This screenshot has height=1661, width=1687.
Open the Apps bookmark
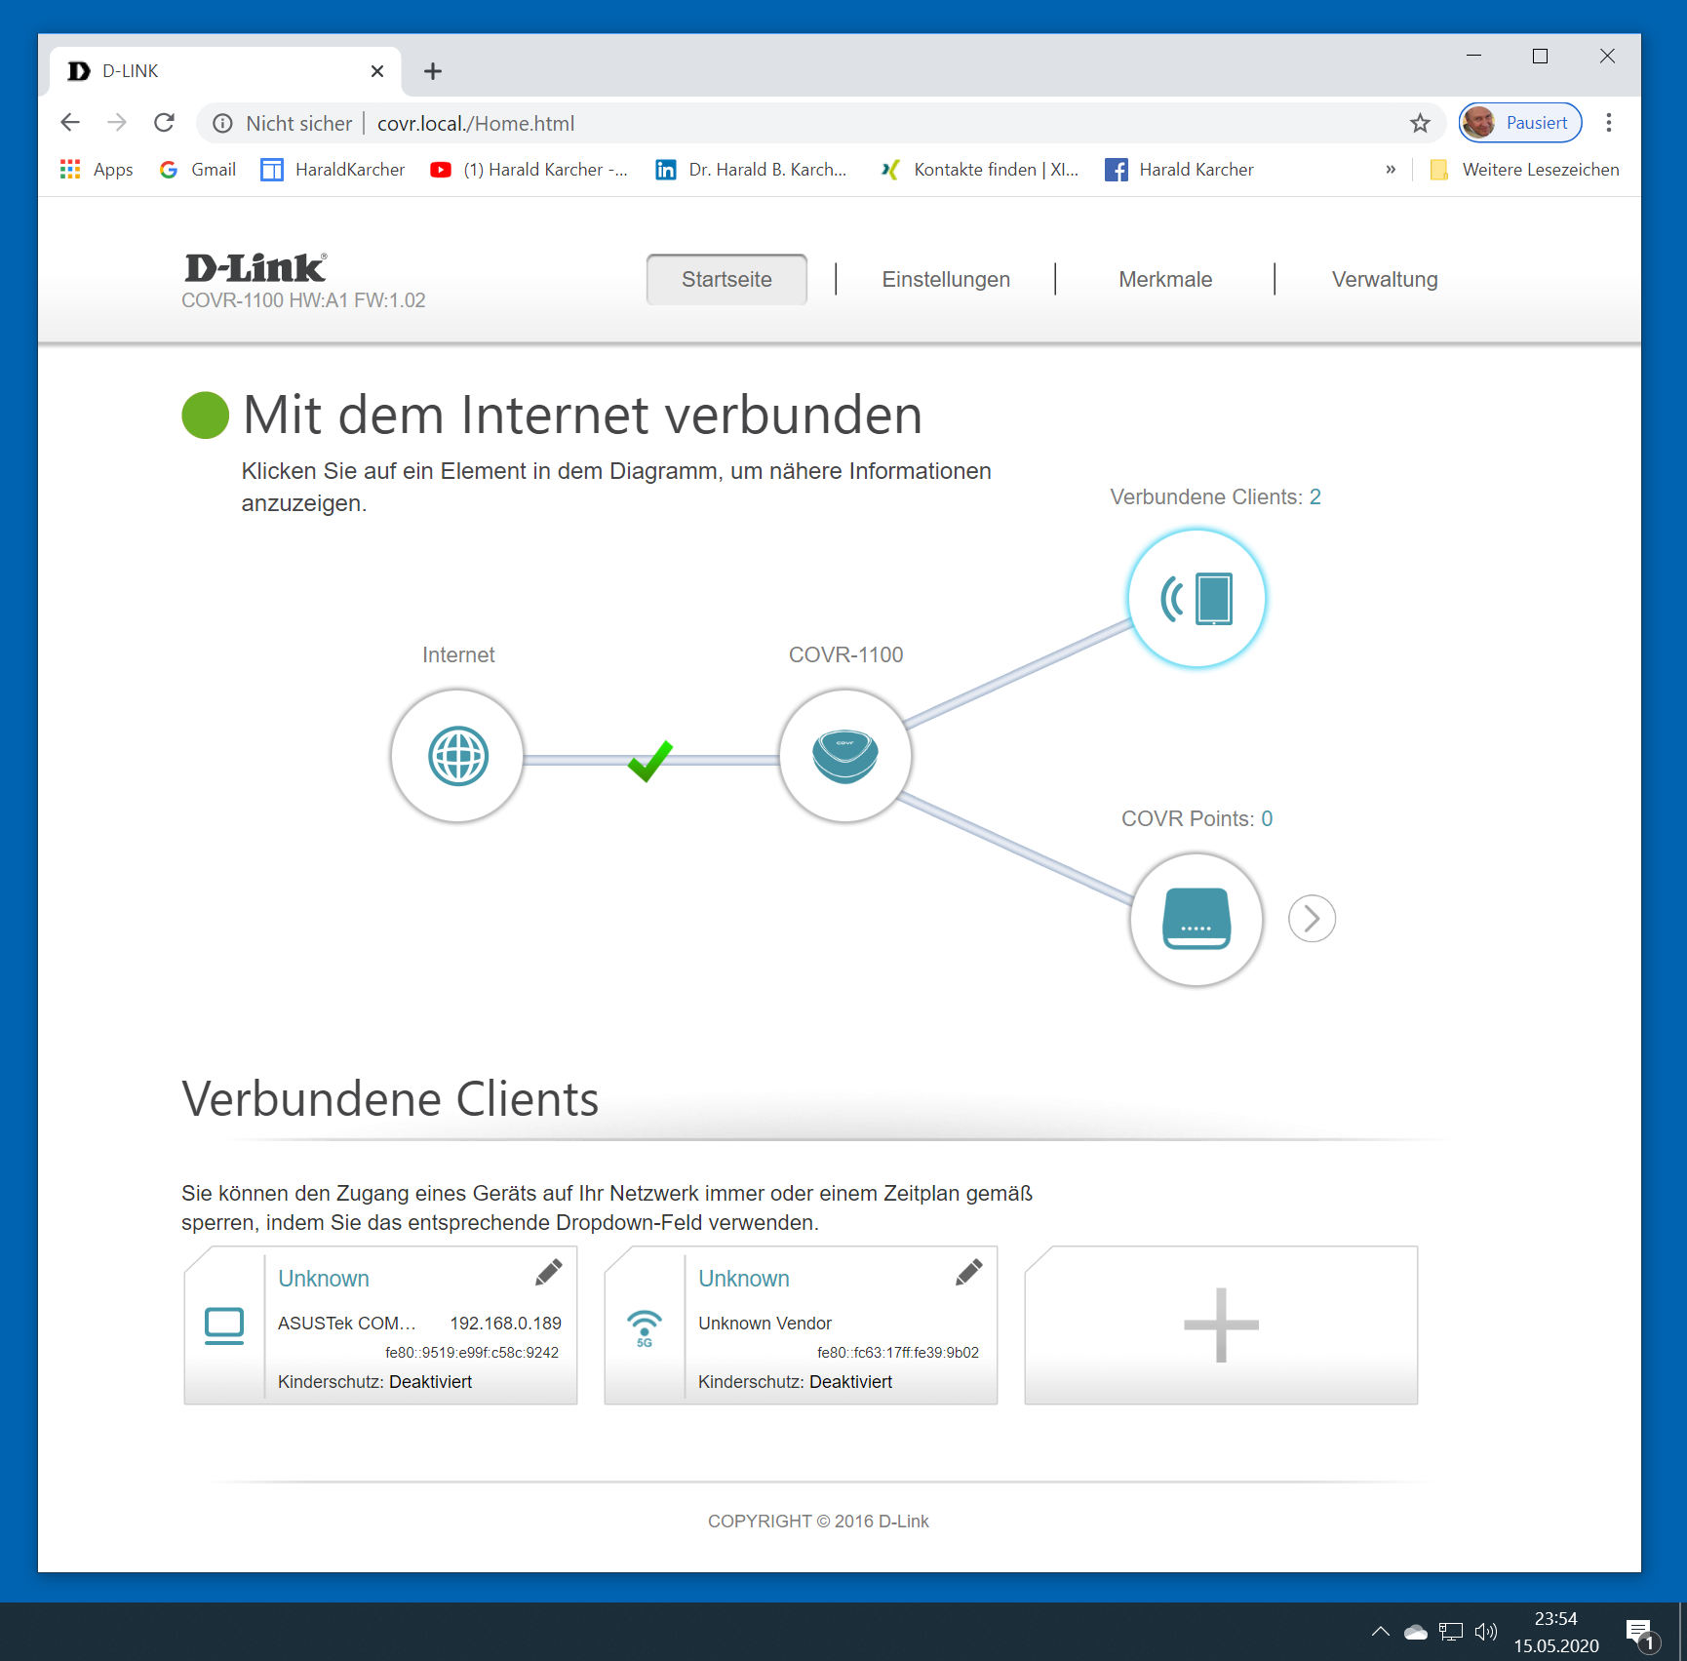click(97, 170)
